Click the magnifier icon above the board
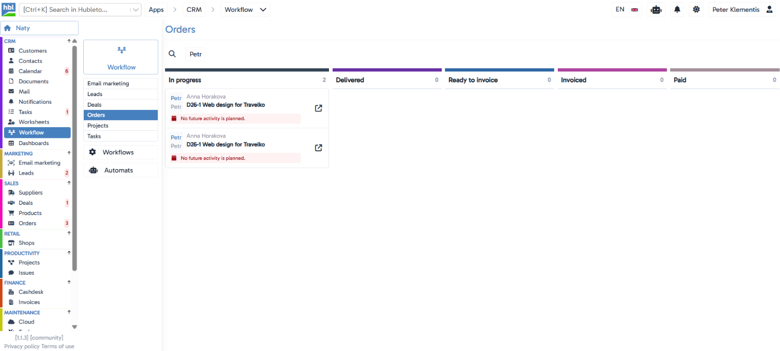The height and width of the screenshot is (351, 780). click(172, 54)
